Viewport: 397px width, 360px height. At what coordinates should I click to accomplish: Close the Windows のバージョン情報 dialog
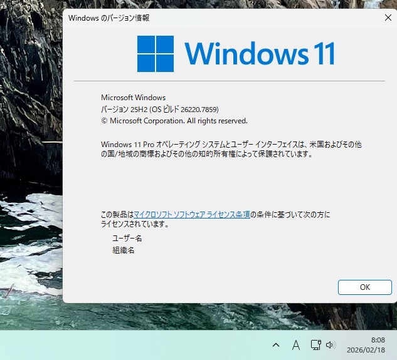point(388,18)
